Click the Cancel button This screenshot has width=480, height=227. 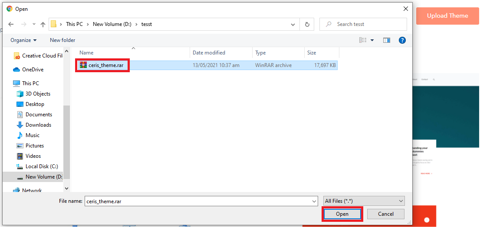[x=385, y=214]
